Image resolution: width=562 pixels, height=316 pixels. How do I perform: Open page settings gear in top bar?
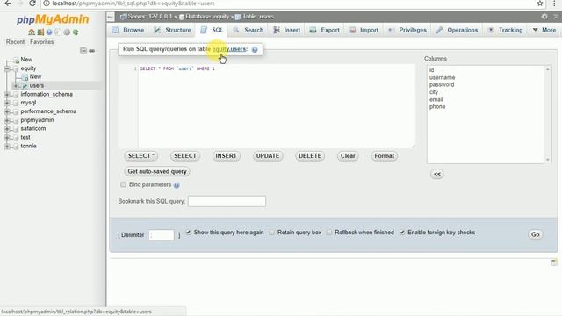[x=544, y=17]
